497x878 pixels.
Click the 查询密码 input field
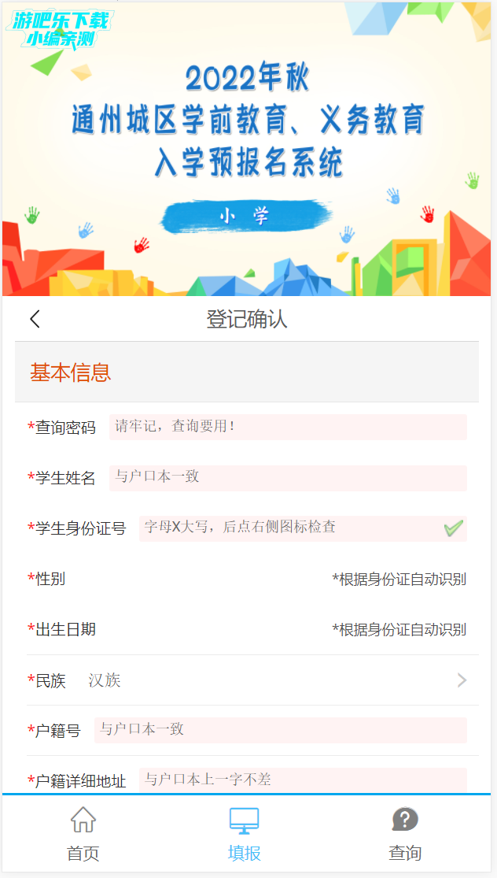point(288,427)
